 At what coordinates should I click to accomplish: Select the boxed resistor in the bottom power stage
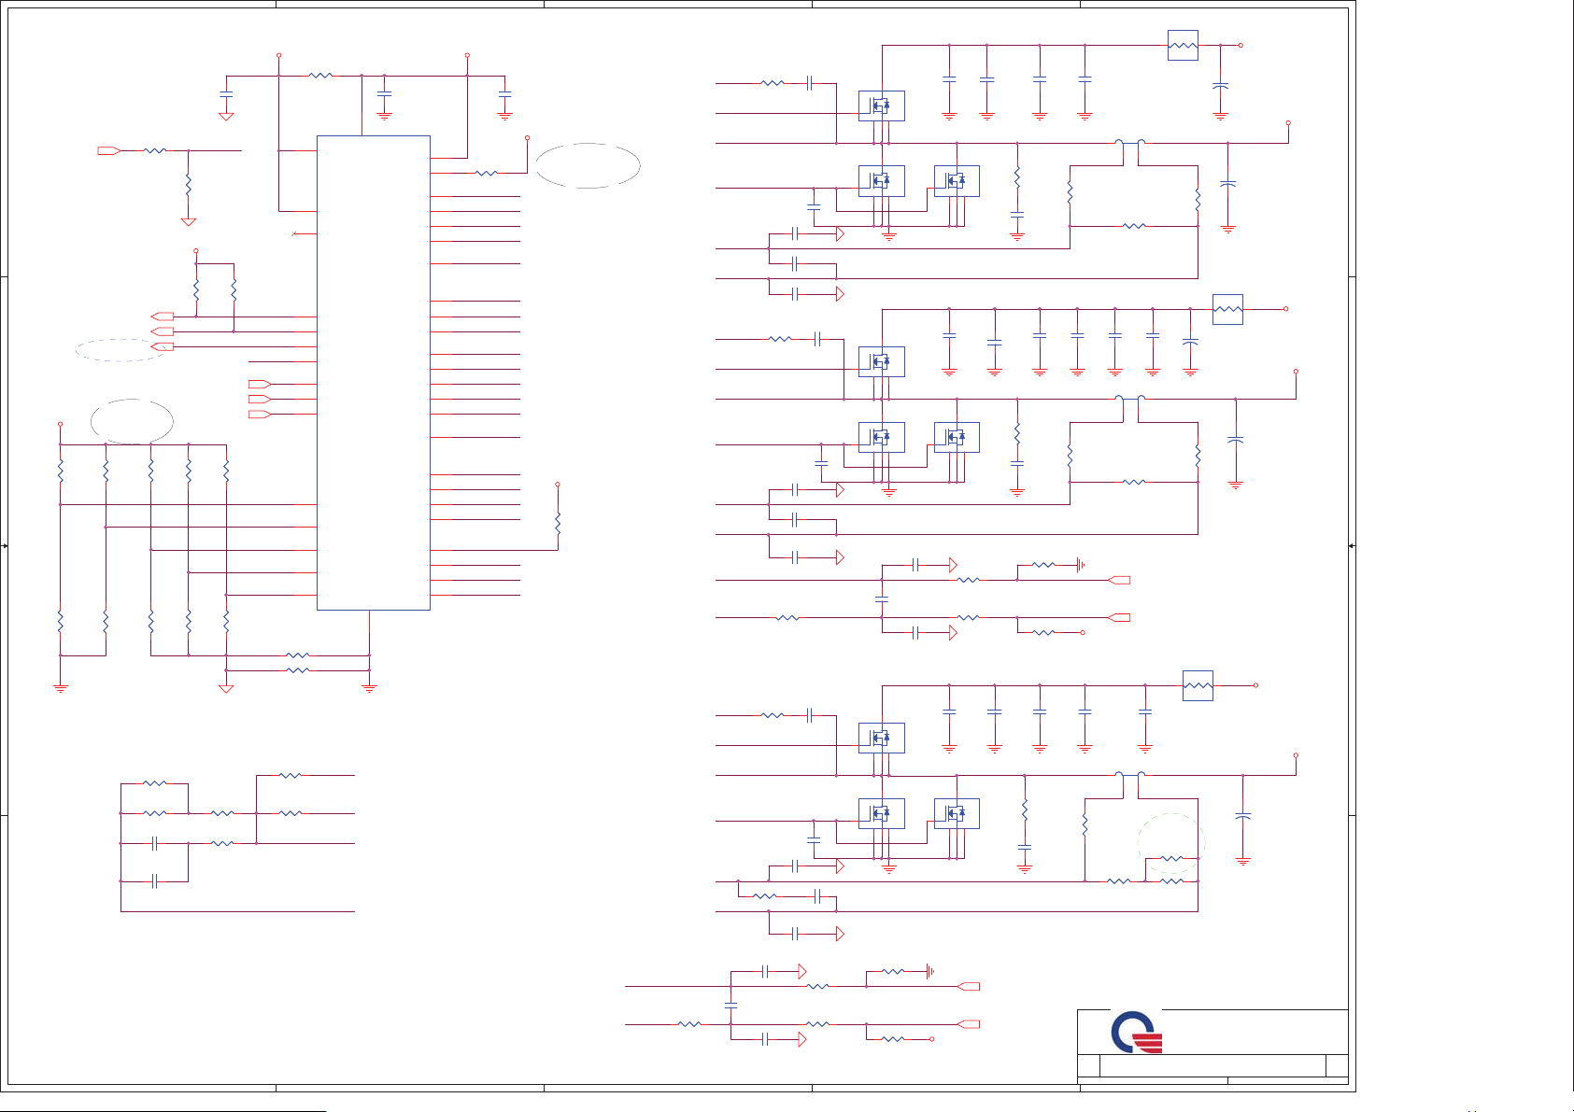tap(1198, 685)
